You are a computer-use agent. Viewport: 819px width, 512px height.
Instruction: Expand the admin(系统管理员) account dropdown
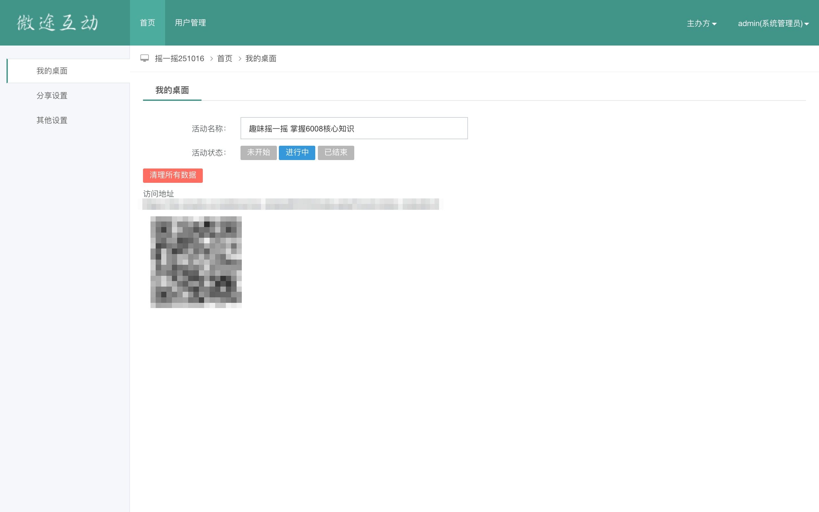[x=773, y=23]
